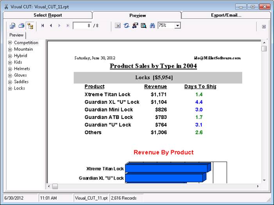The height and width of the screenshot is (205, 274).
Task: Go to the previous page
Action: point(51,25)
